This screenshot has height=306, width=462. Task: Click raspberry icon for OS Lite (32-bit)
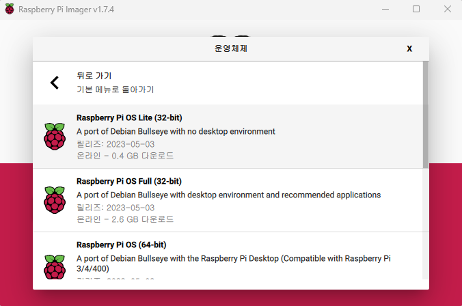point(55,137)
